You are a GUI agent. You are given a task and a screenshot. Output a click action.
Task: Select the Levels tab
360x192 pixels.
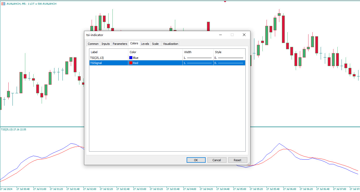pos(145,44)
